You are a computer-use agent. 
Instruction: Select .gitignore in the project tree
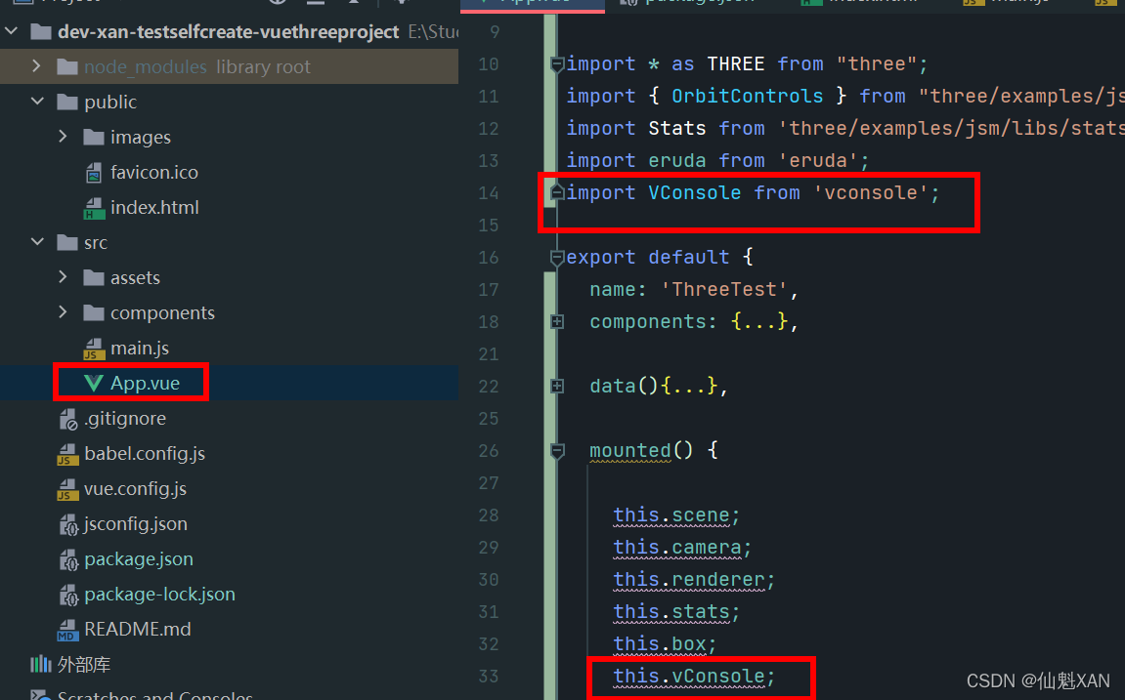(x=125, y=419)
